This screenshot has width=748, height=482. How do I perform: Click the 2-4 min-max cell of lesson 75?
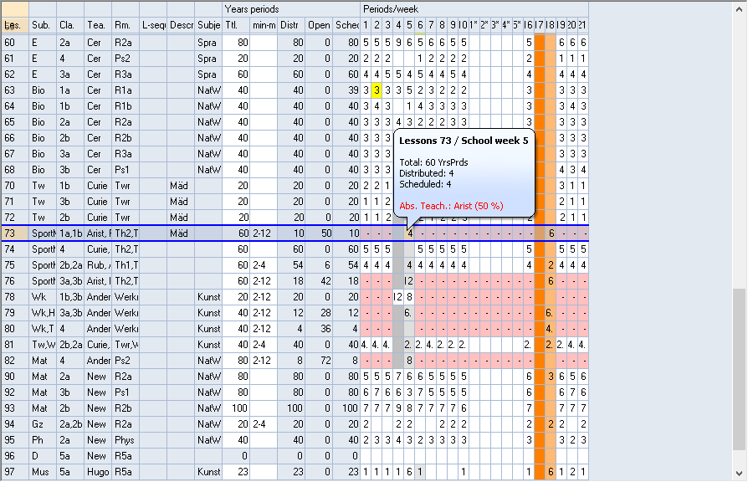coord(264,265)
